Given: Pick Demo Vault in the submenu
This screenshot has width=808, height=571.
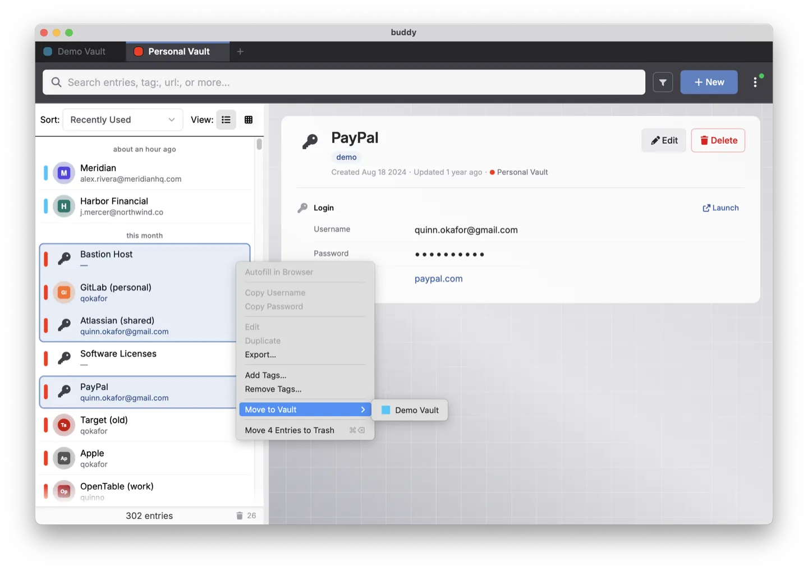Looking at the screenshot, I should (410, 410).
